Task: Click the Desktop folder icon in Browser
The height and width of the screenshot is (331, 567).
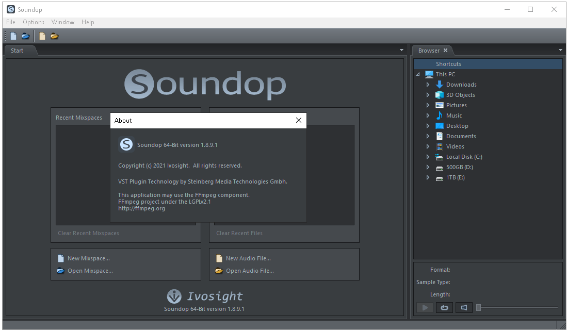Action: pos(440,126)
